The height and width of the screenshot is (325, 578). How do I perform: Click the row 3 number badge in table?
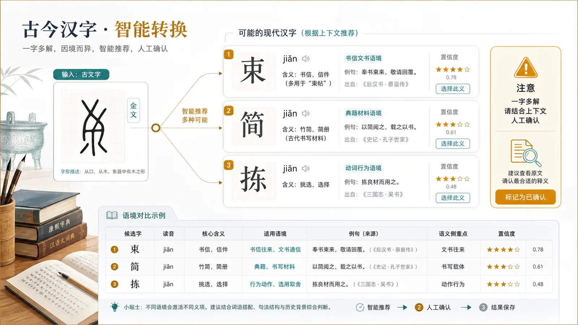click(x=115, y=284)
